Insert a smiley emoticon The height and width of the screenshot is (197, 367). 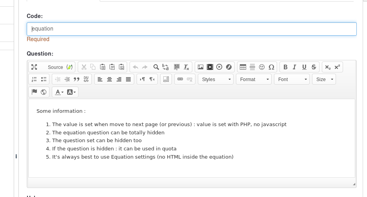(x=262, y=67)
